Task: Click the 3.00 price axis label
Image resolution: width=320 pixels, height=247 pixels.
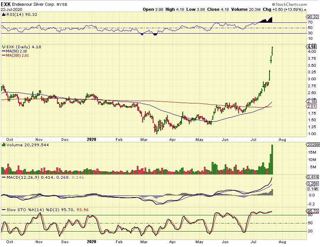Action: coord(312,79)
